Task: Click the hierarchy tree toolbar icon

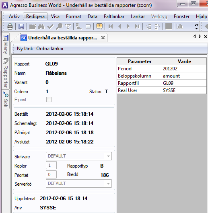Action: (68, 27)
